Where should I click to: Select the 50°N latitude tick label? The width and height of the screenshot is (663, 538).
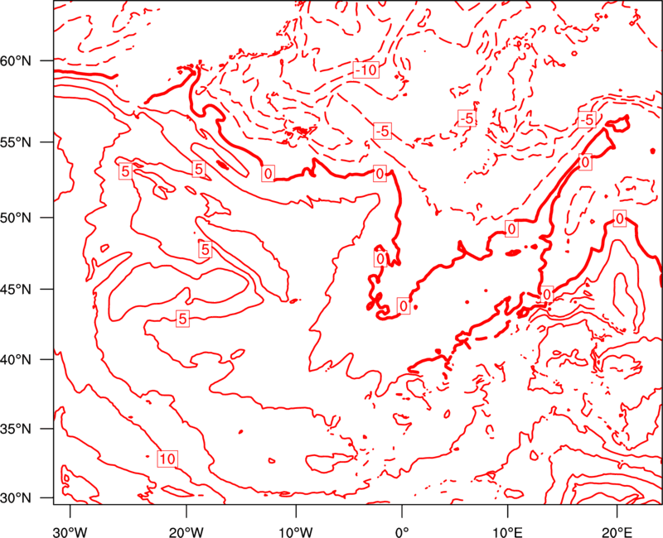(x=16, y=219)
